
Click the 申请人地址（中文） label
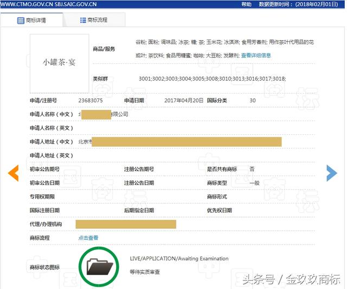coord(52,142)
